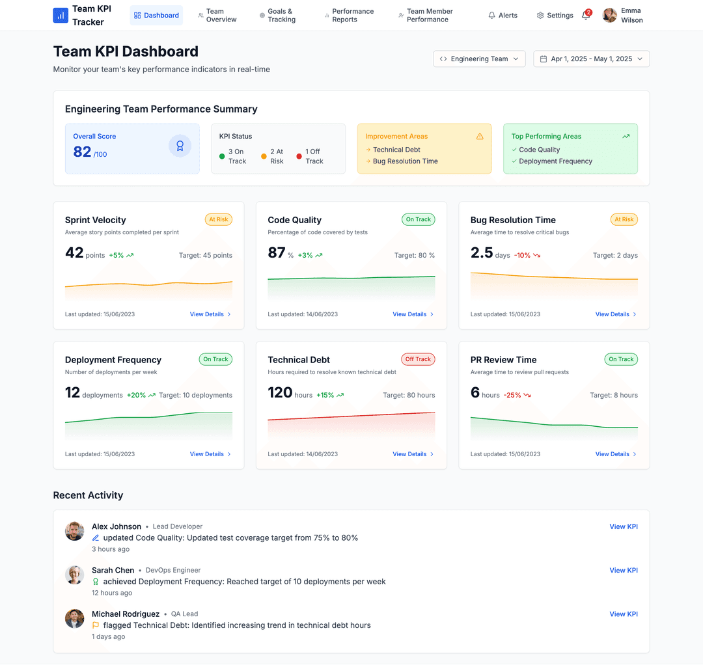Click the edit pencil icon on Alex Johnson's activity

[96, 537]
